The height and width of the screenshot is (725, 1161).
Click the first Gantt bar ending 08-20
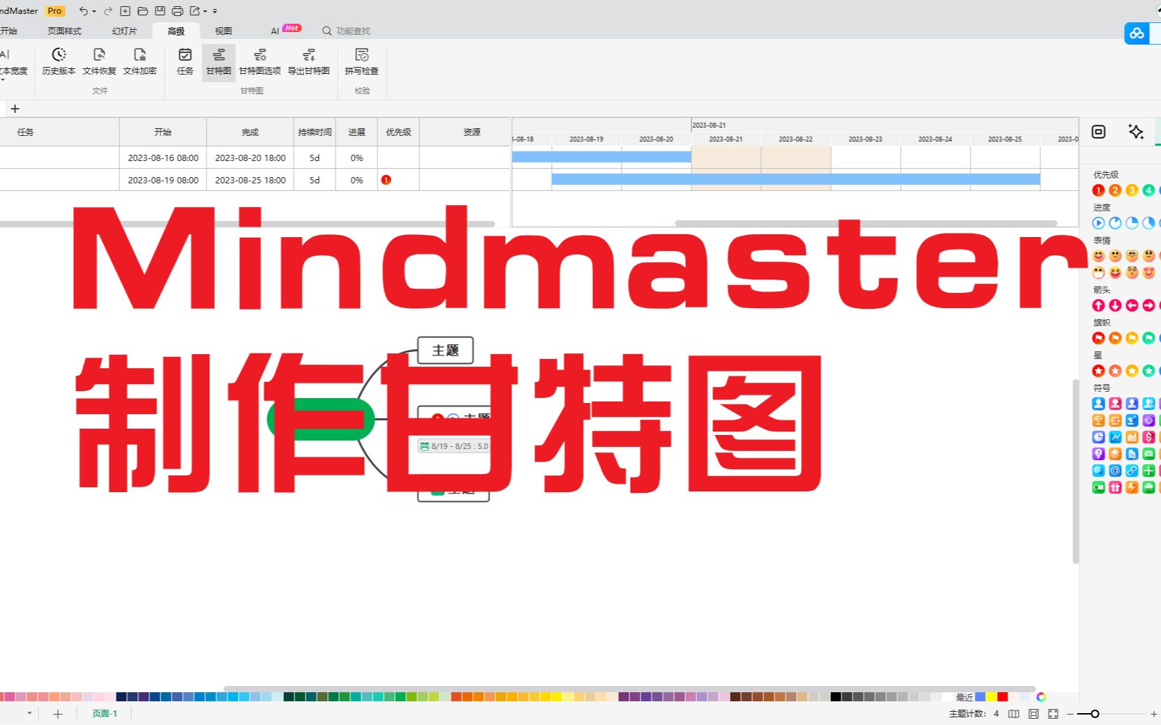coord(601,157)
